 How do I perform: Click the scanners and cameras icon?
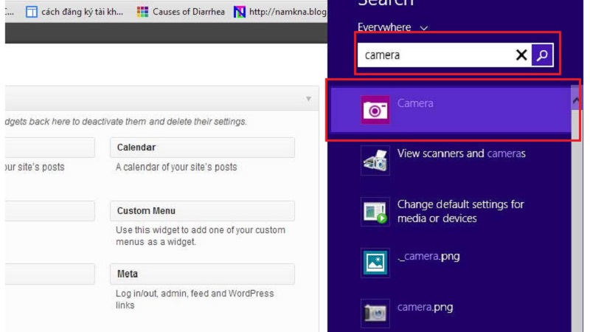point(375,160)
